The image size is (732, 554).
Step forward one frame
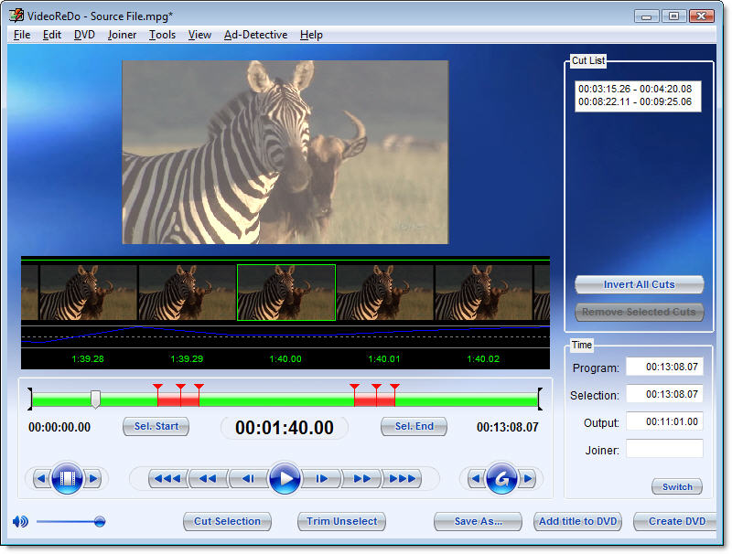322,478
